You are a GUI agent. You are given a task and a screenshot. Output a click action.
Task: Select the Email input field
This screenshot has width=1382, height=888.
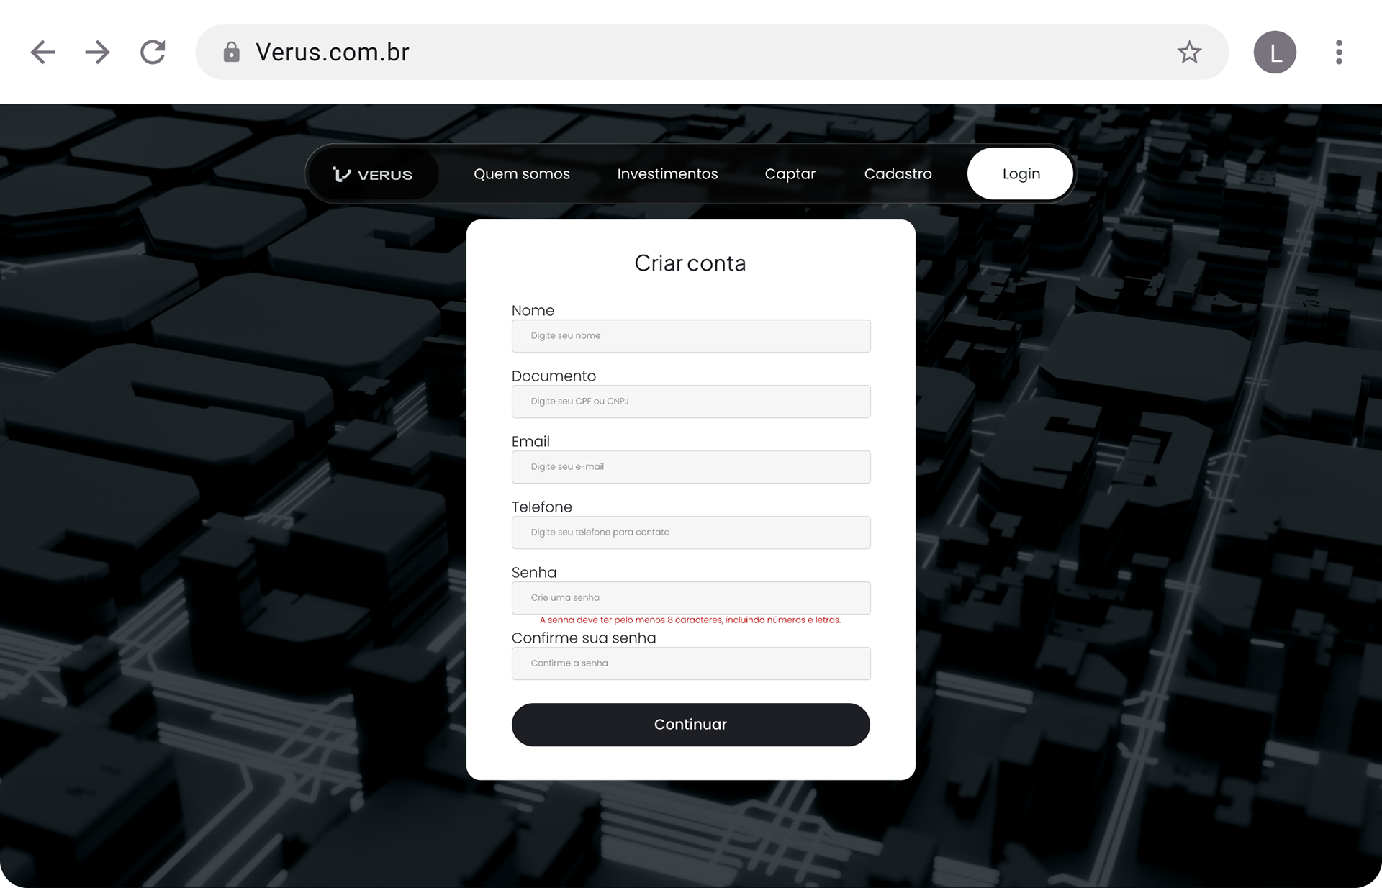coord(691,467)
